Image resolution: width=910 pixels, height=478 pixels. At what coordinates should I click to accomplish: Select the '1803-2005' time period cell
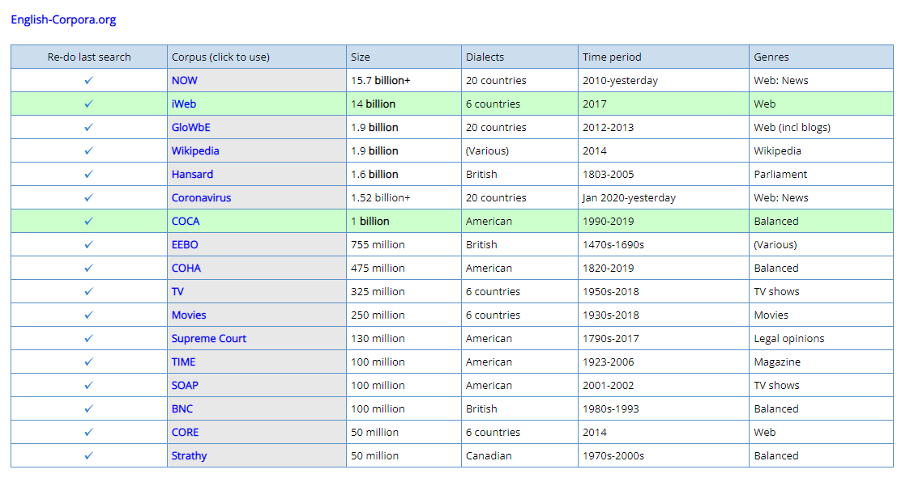pyautogui.click(x=664, y=175)
